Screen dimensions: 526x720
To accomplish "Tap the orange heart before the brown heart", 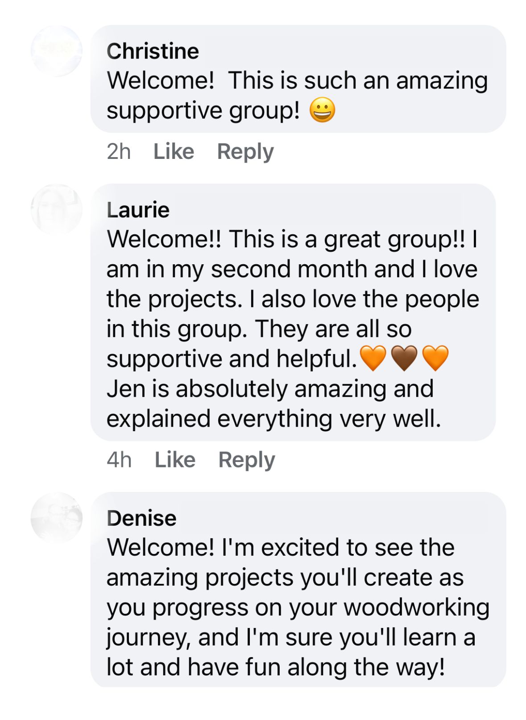I will coord(373,358).
